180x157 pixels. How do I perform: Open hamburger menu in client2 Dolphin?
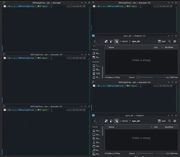(x=175, y=121)
